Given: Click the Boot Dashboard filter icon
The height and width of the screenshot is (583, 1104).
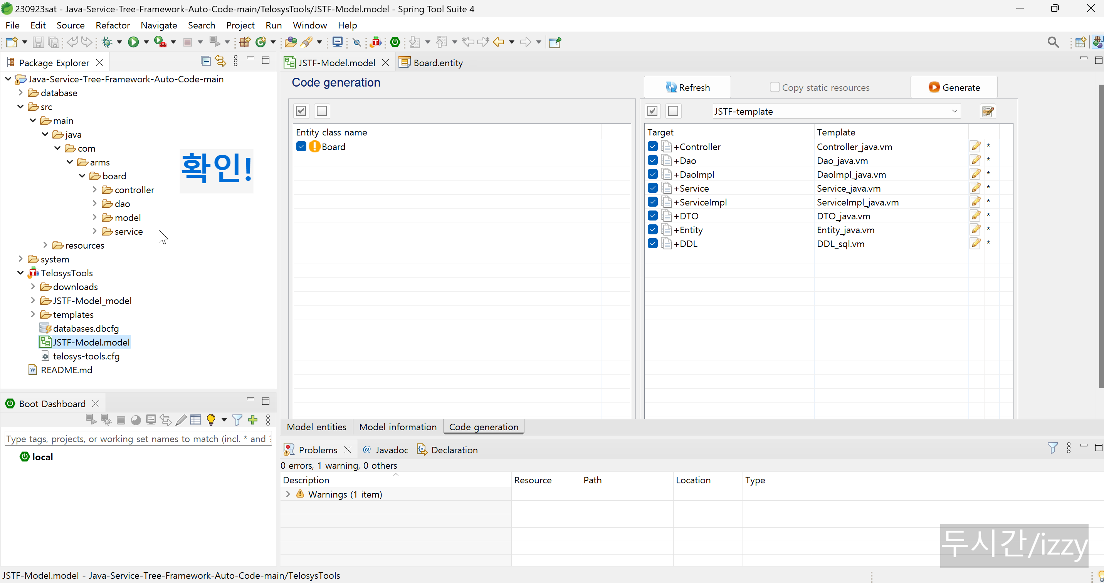Looking at the screenshot, I should click(237, 420).
